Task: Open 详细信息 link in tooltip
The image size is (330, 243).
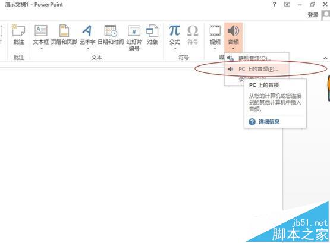Action: [x=269, y=121]
